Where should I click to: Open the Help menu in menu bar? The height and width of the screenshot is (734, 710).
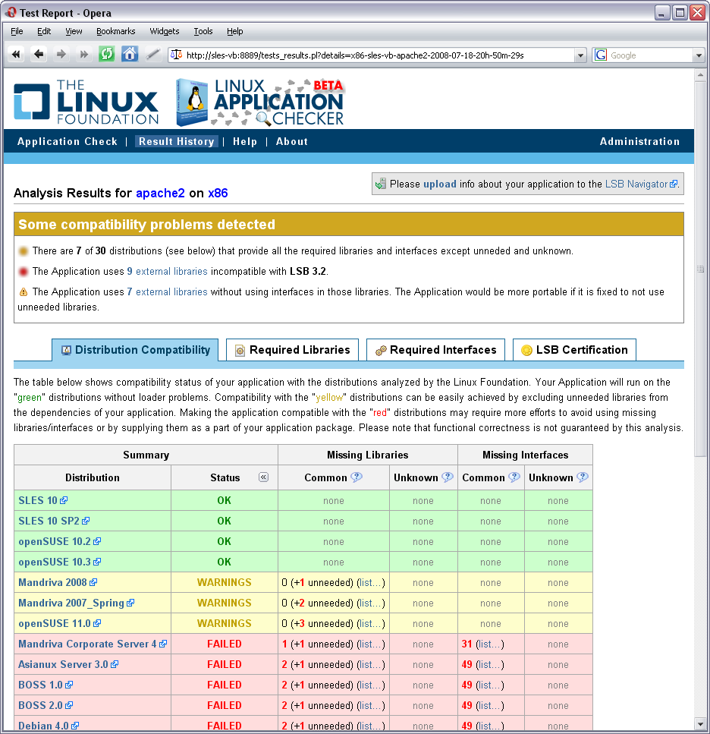[x=235, y=31]
